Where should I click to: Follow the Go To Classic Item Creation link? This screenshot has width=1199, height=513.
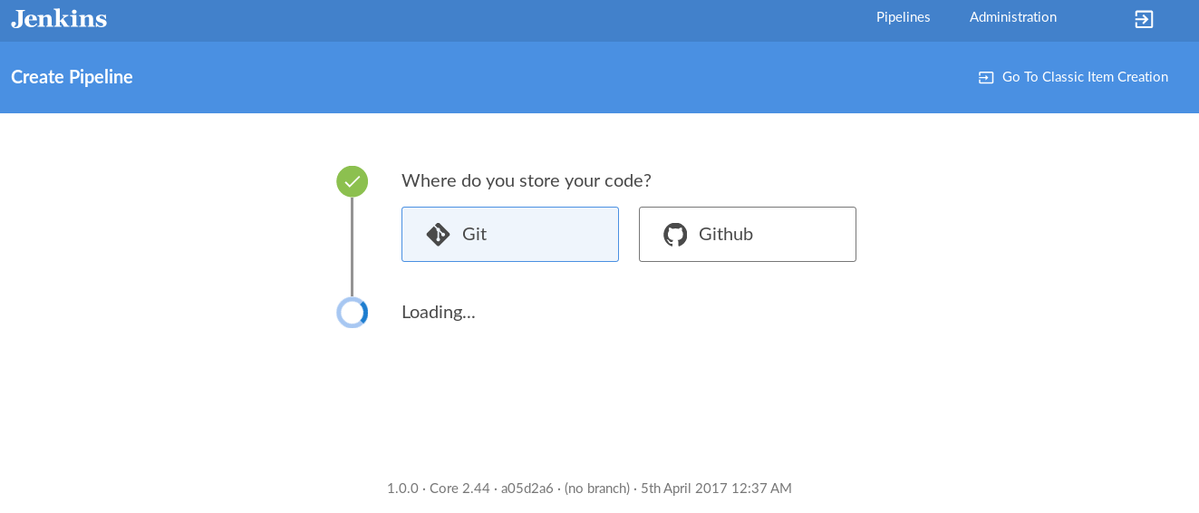point(1084,77)
